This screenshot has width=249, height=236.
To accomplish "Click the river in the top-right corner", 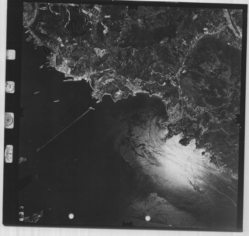I will point(233,23).
